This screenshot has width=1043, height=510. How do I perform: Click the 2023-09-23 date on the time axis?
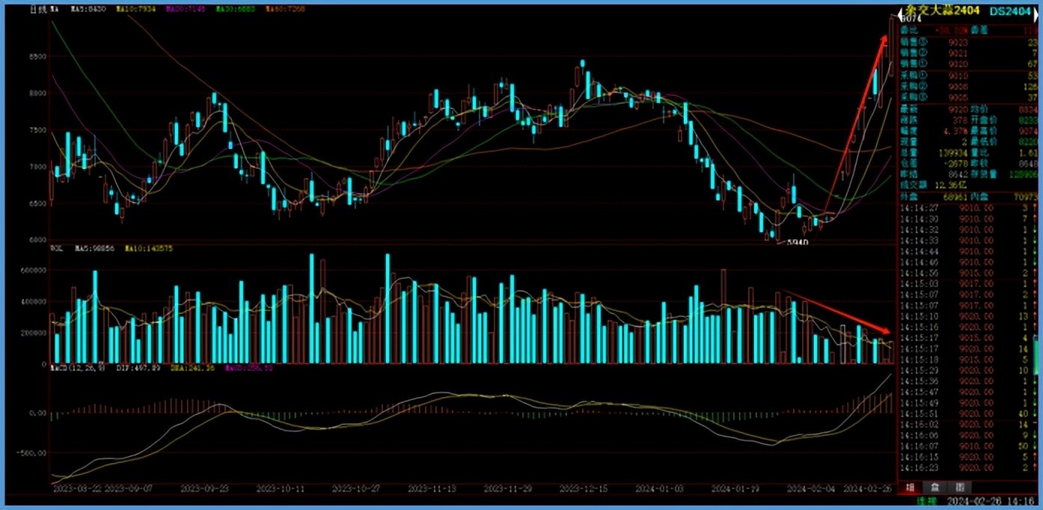click(x=203, y=488)
